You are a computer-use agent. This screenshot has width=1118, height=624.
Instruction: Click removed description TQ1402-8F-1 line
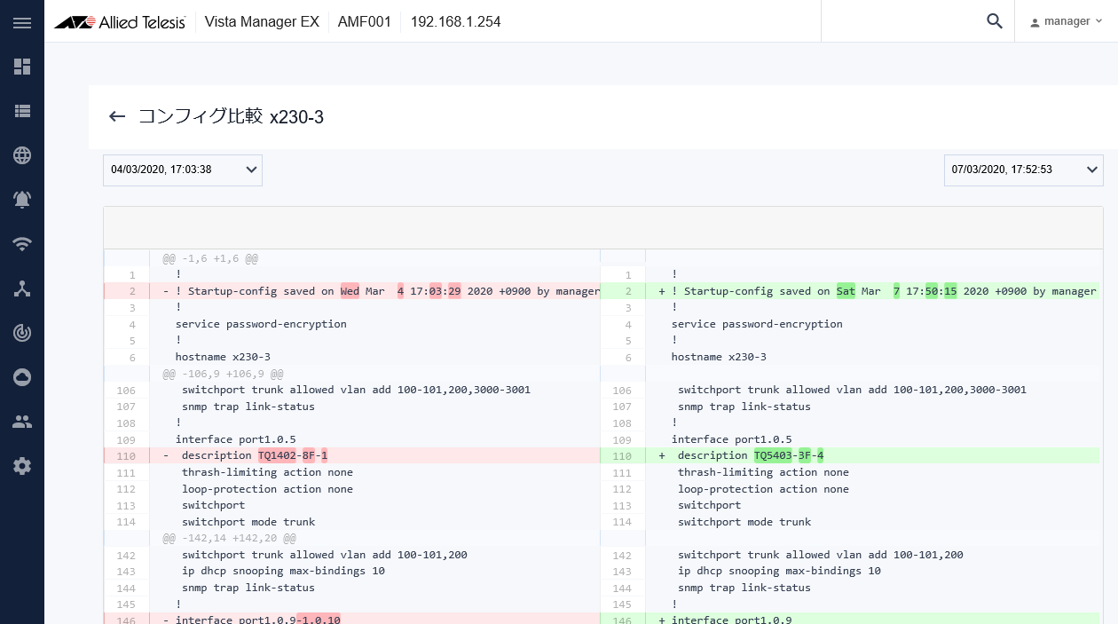click(x=293, y=455)
